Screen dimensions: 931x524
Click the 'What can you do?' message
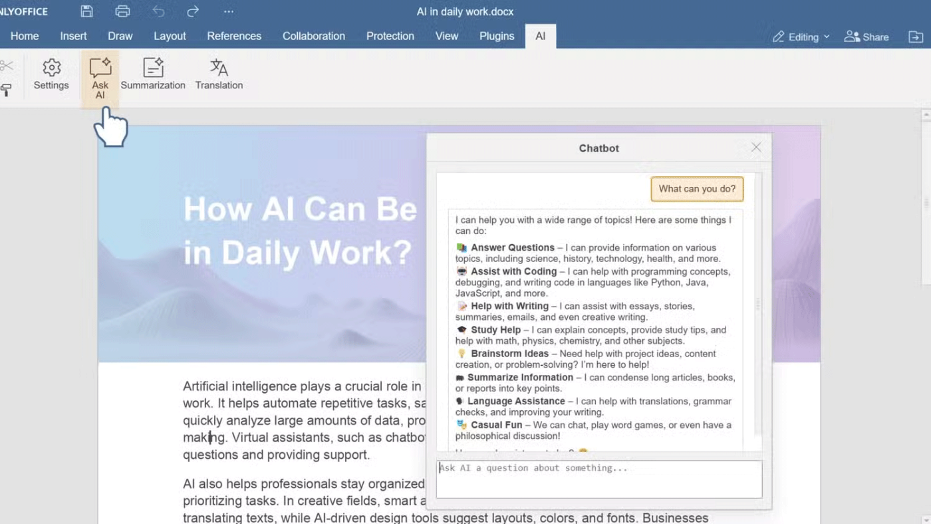pyautogui.click(x=697, y=189)
